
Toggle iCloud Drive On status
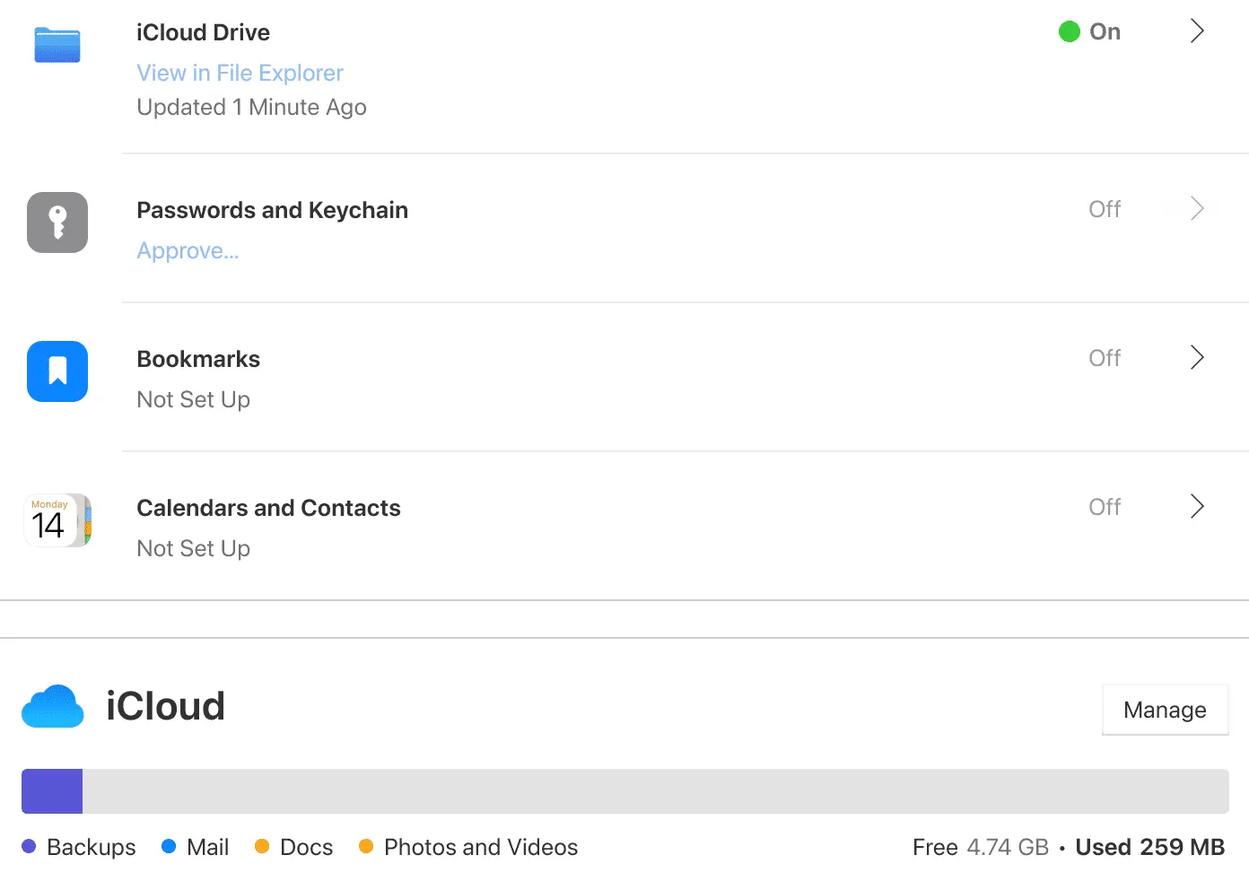point(1104,32)
